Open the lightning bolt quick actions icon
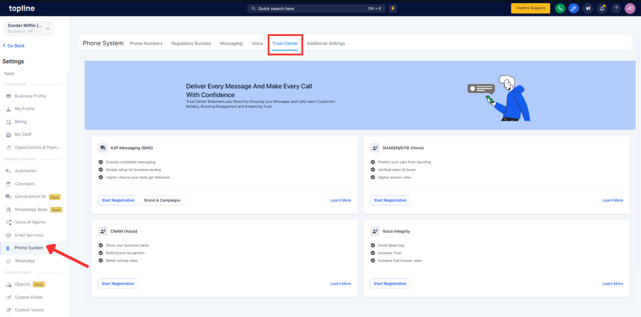641x317 pixels. 393,9
